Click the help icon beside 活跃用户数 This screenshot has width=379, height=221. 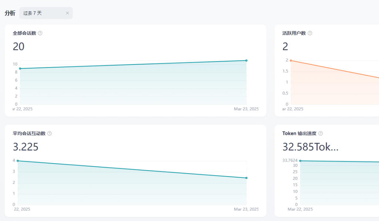pyautogui.click(x=310, y=33)
